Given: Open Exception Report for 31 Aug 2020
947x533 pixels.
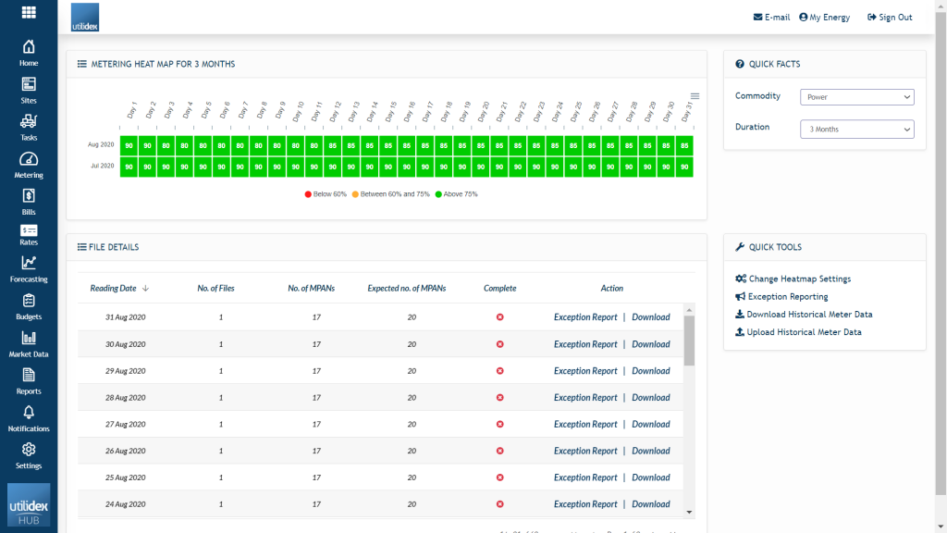Looking at the screenshot, I should pos(585,317).
